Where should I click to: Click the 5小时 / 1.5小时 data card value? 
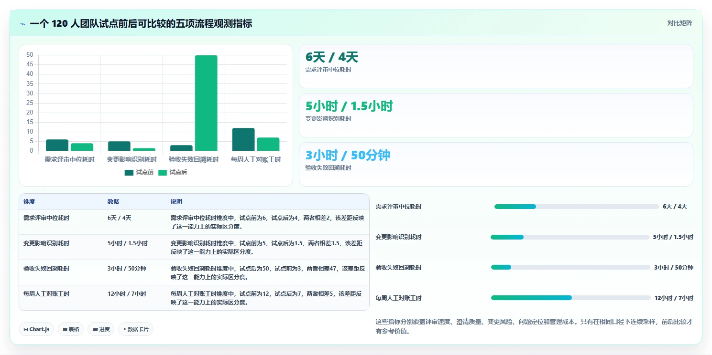click(x=349, y=106)
